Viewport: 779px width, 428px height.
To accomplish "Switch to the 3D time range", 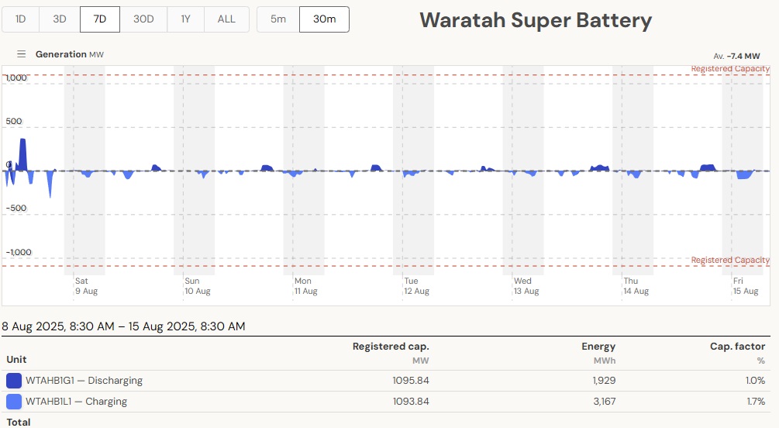I will pos(60,19).
